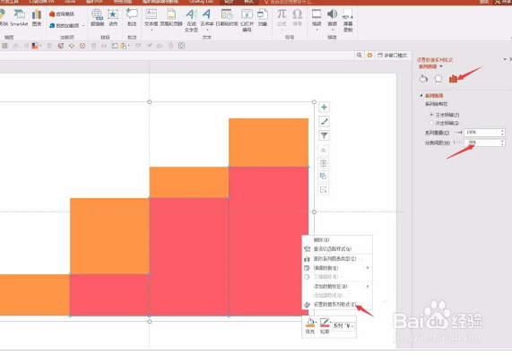This screenshot has width=512, height=355.
Task: Start Screen Recording (屏幕录制)
Action: coord(348,21)
